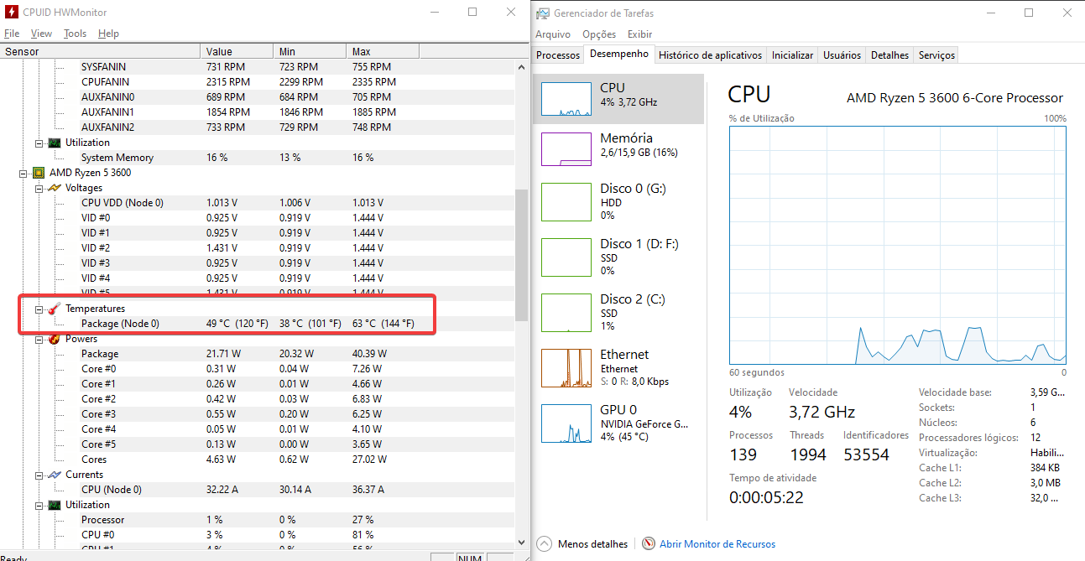The width and height of the screenshot is (1085, 561).
Task: Select the AUXFANIN1 fan row
Action: tap(256, 112)
